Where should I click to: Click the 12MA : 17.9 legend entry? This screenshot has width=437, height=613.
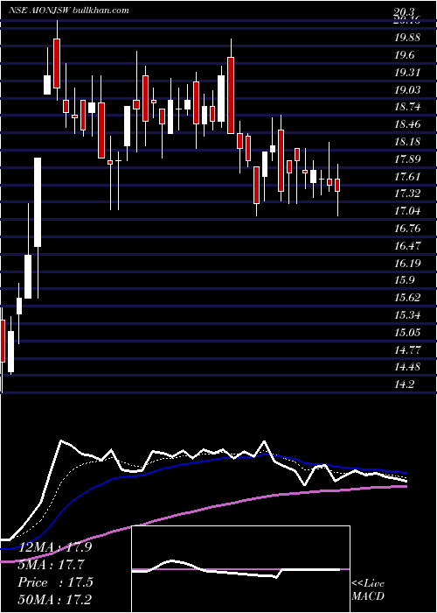click(55, 547)
